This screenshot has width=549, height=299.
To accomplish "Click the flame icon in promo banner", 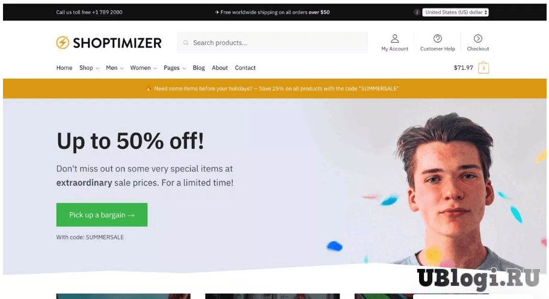I will [x=149, y=88].
